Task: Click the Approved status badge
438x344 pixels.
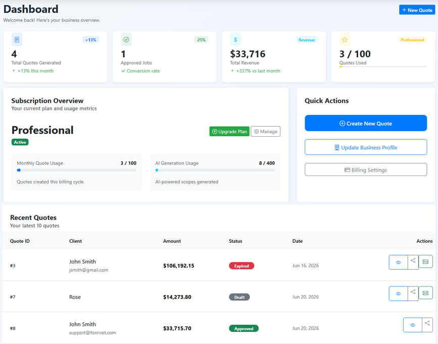Action: pos(244,329)
